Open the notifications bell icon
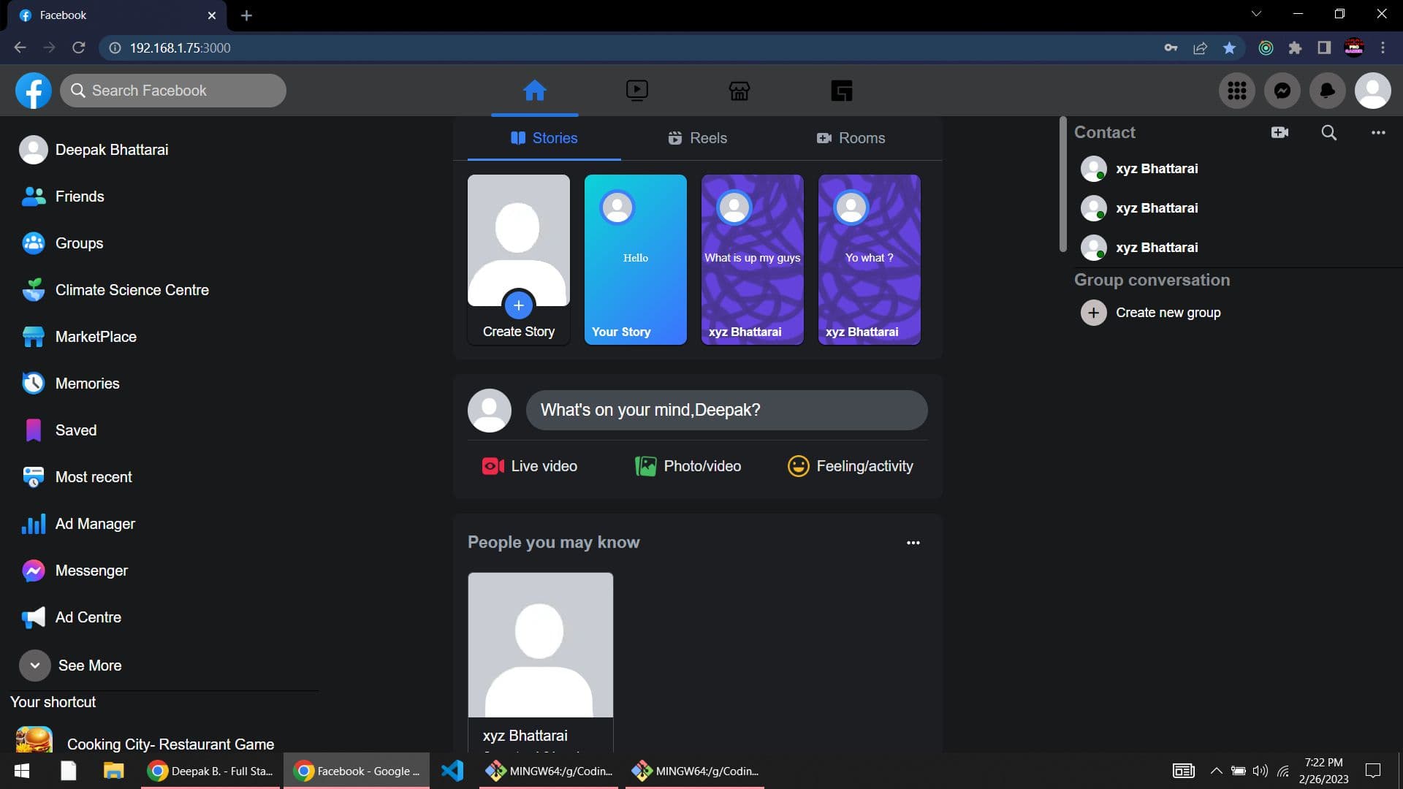 click(x=1327, y=91)
